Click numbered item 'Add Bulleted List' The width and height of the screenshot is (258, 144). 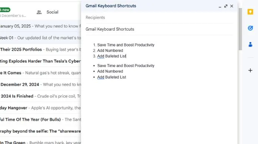[112, 56]
